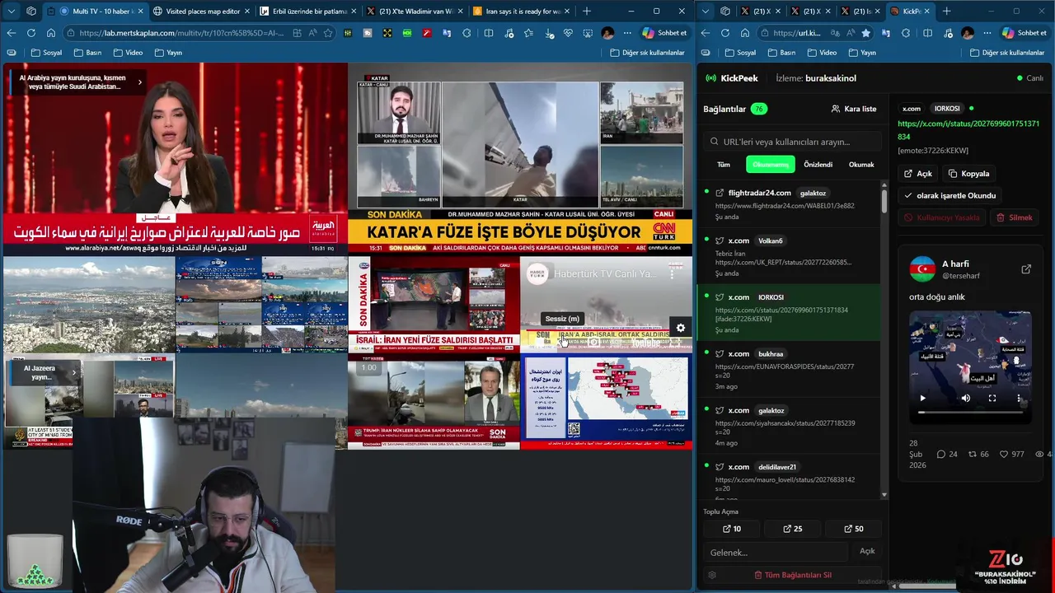This screenshot has width=1055, height=593.
Task: Open more options on embedded tweet video
Action: click(1019, 398)
